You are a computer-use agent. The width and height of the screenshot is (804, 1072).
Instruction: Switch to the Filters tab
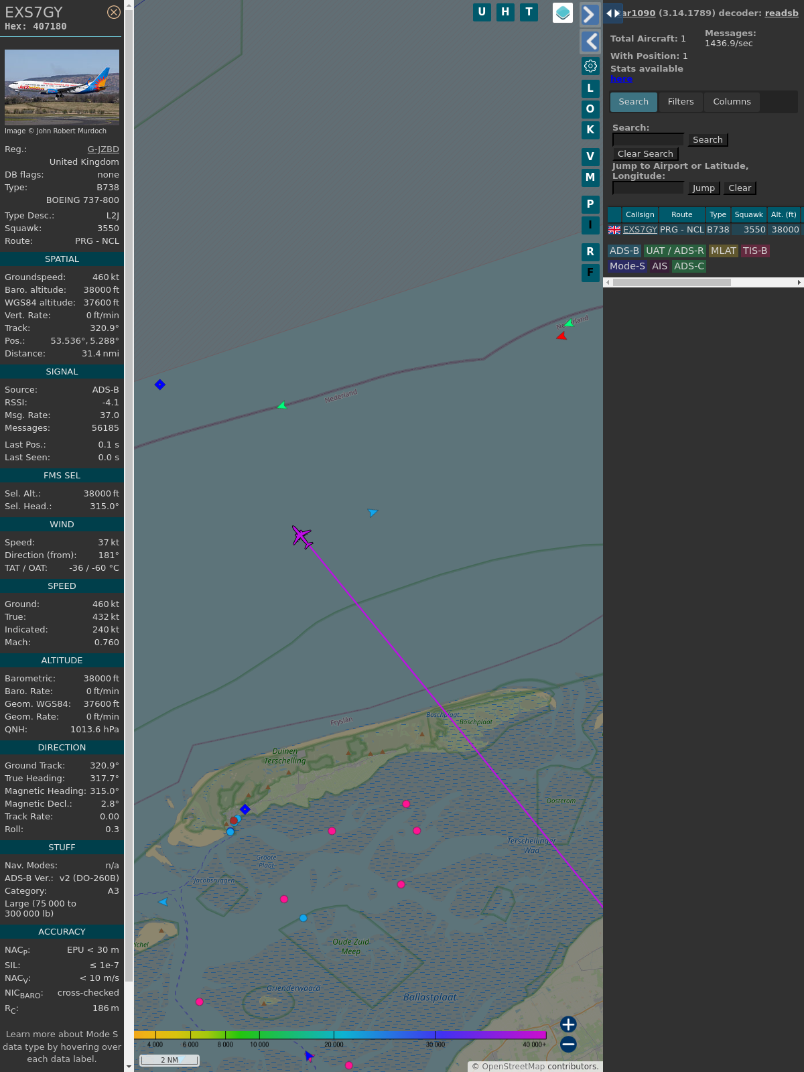click(680, 102)
